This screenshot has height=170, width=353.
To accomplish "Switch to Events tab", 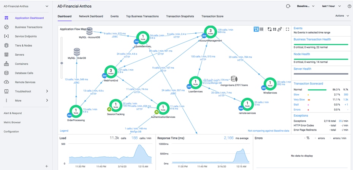I will click(114, 16).
